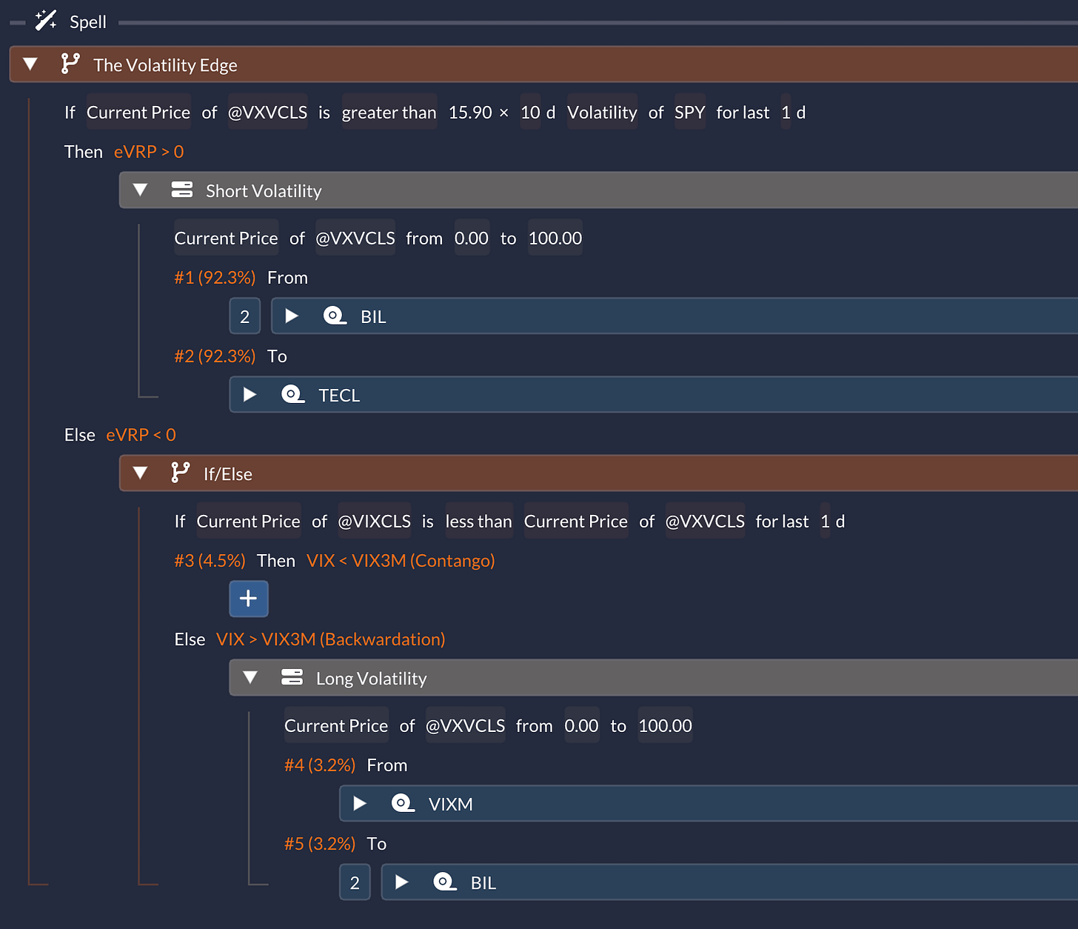The width and height of the screenshot is (1078, 929).
Task: Click the #3 (4.5%) label
Action: point(210,561)
